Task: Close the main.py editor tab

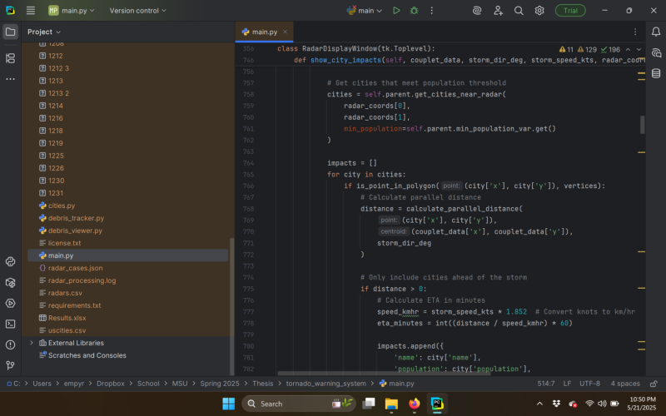Action: (x=285, y=32)
